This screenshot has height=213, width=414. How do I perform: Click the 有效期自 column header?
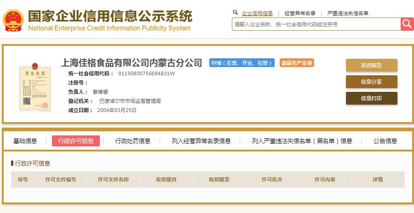coord(167,179)
